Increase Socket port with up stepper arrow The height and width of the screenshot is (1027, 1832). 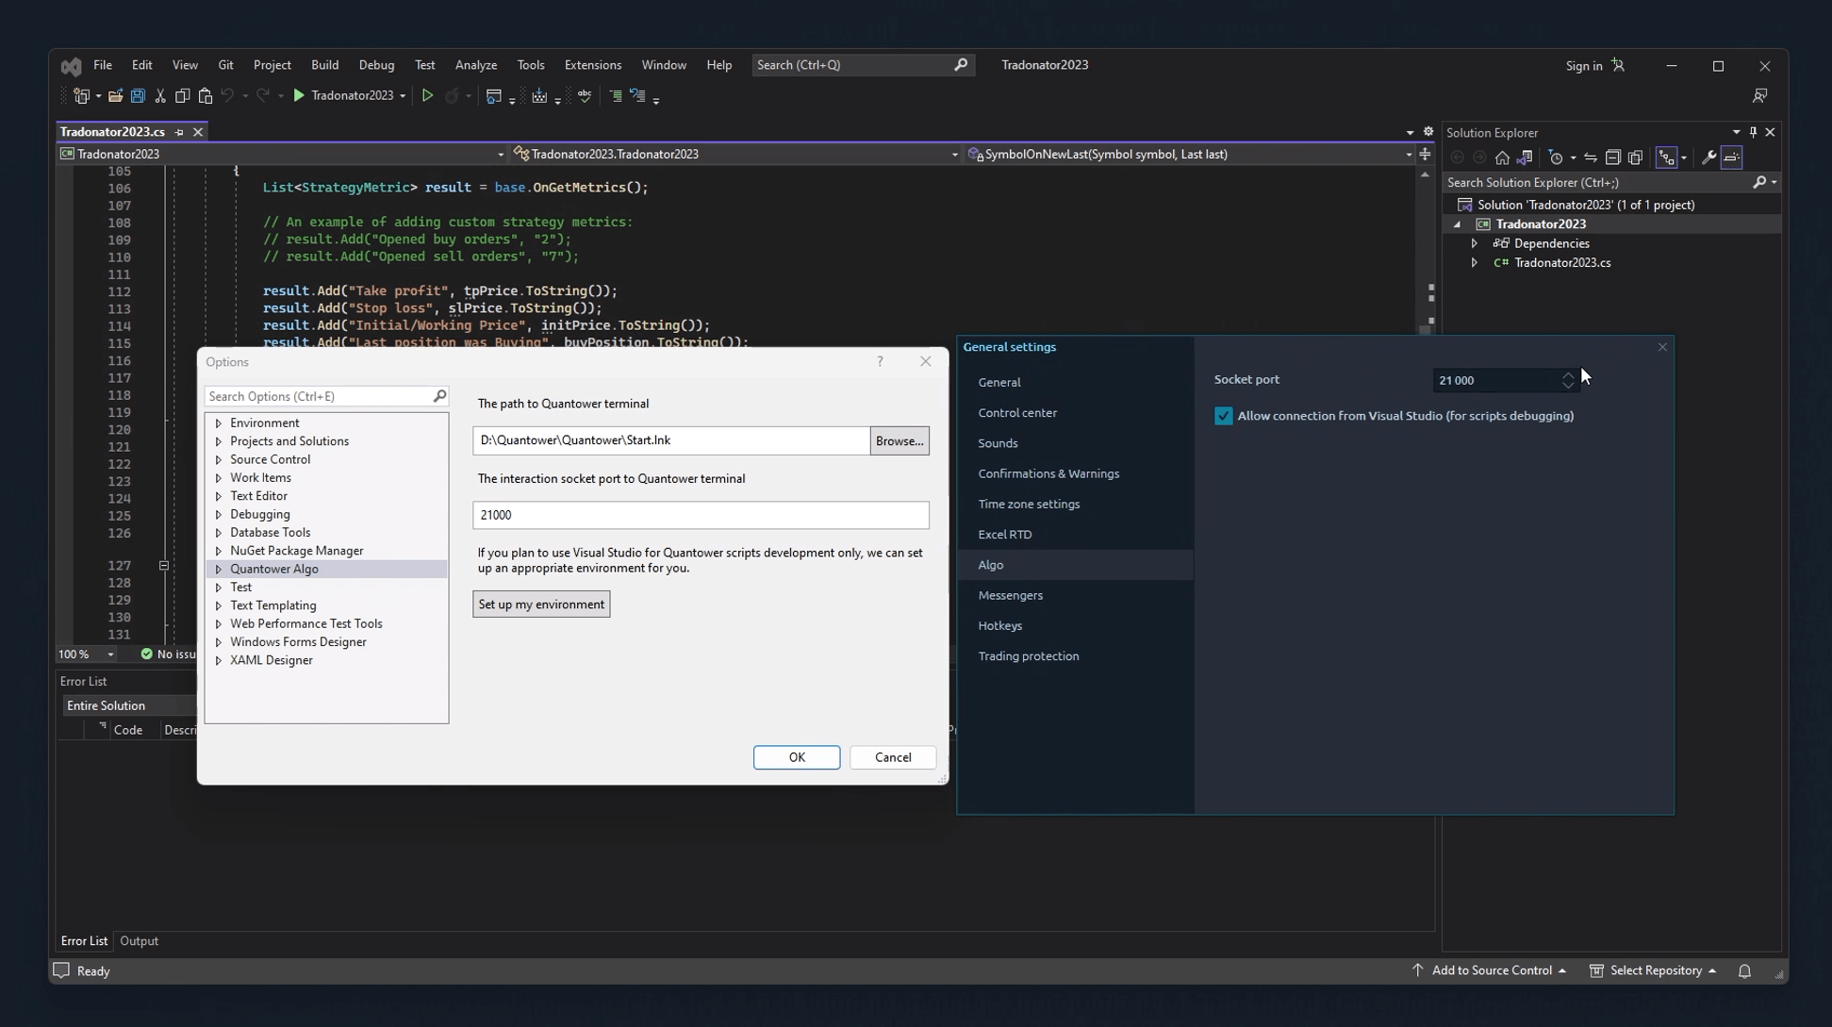[1568, 374]
